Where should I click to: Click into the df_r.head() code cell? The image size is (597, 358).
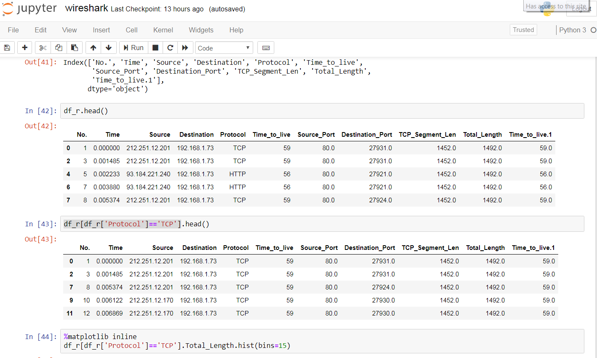point(322,111)
